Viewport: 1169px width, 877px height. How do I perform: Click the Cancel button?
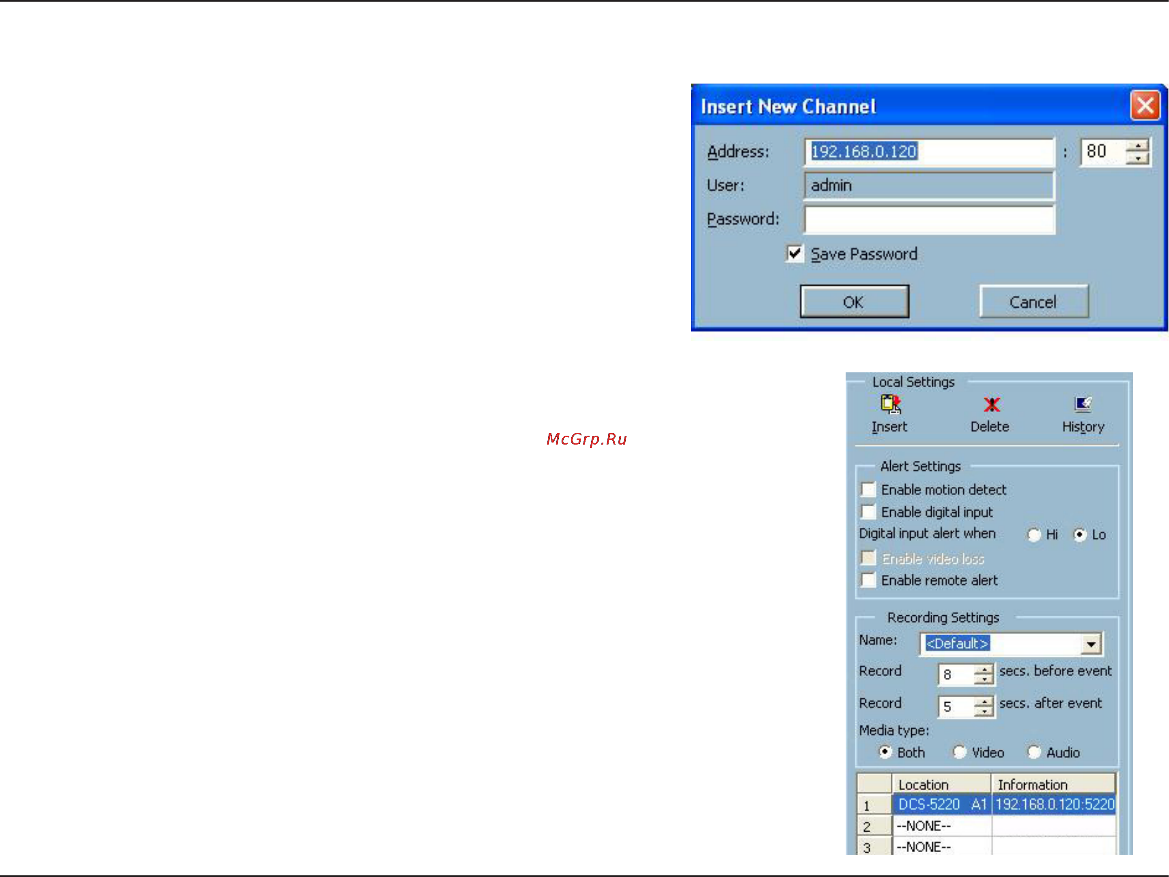click(1034, 302)
